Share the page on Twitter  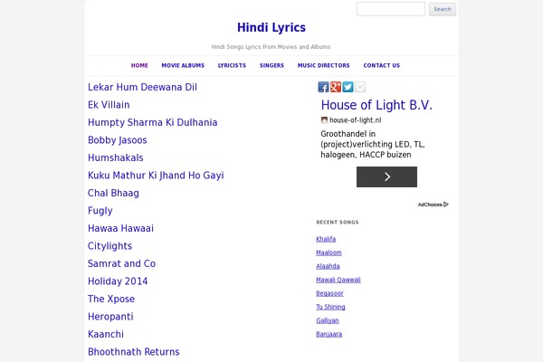[348, 87]
